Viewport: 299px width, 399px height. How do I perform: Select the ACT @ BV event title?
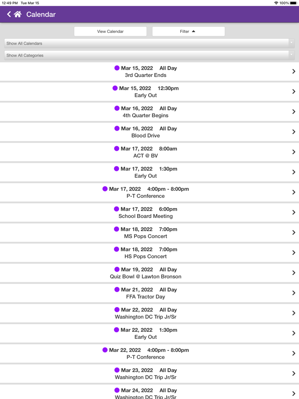tap(146, 156)
